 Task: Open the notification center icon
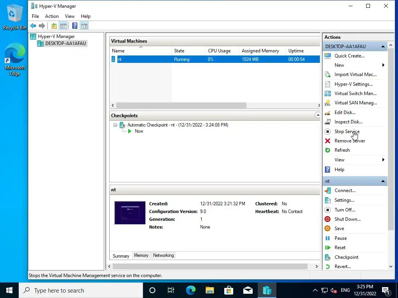pyautogui.click(x=386, y=291)
